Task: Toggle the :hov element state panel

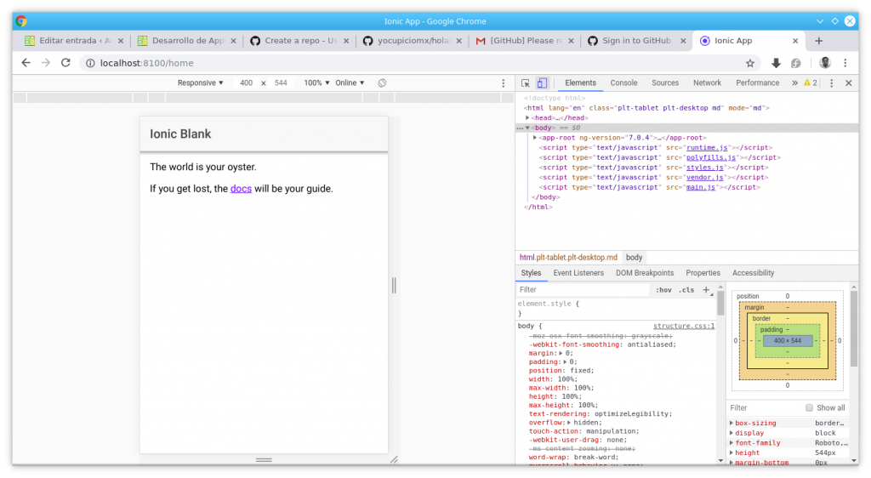Action: pyautogui.click(x=663, y=290)
